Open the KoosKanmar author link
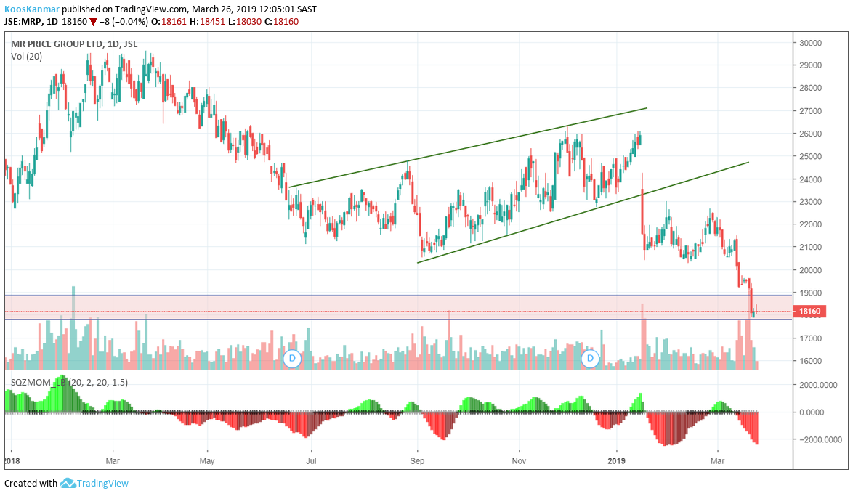Image resolution: width=853 pixels, height=496 pixels. pos(31,9)
